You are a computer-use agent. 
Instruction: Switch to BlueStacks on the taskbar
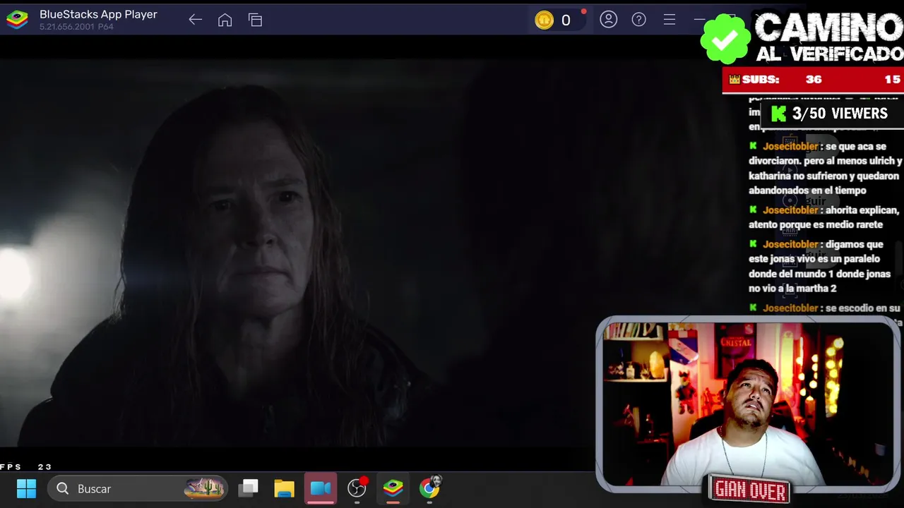[x=393, y=488]
